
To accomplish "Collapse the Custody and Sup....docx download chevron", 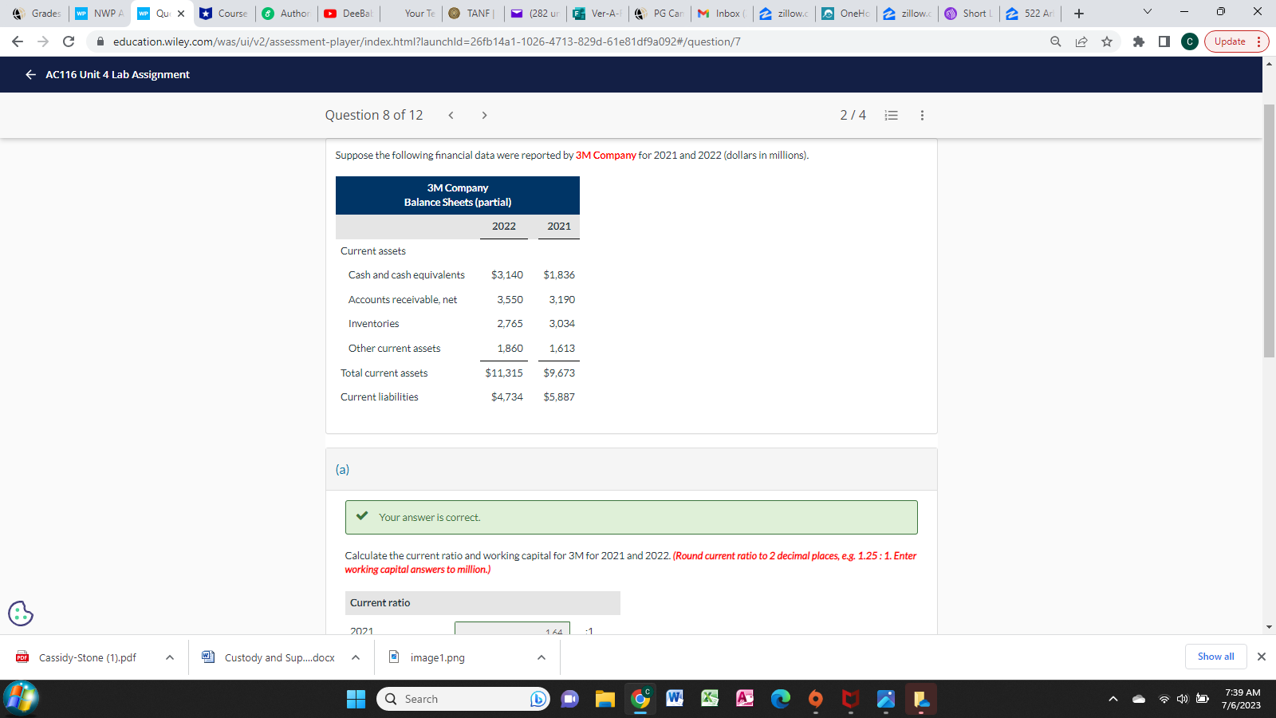I will tap(356, 657).
